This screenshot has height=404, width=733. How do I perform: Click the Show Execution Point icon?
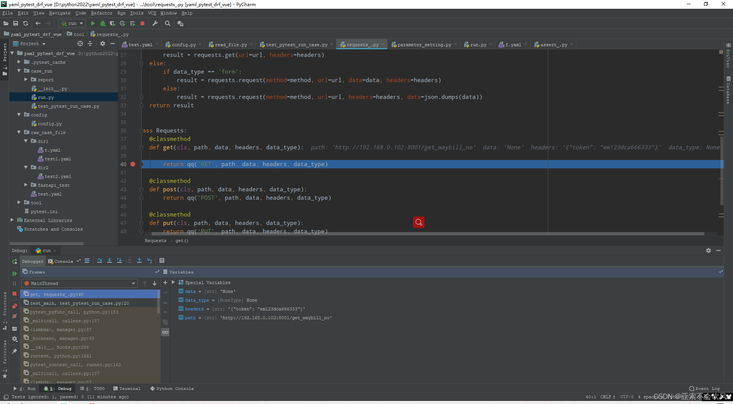point(87,260)
